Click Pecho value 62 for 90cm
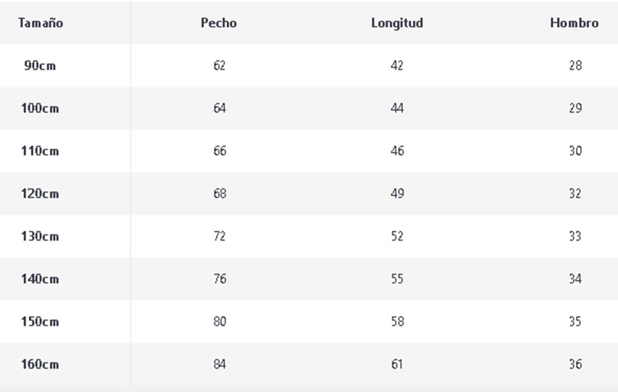The image size is (618, 392). click(219, 65)
